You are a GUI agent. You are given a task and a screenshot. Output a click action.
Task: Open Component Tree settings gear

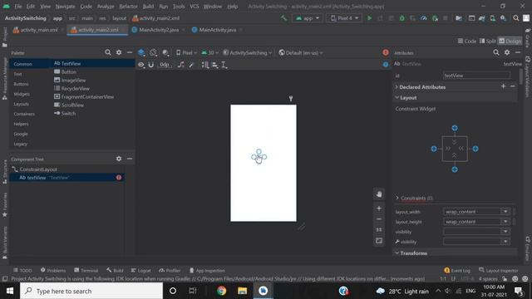pyautogui.click(x=119, y=159)
